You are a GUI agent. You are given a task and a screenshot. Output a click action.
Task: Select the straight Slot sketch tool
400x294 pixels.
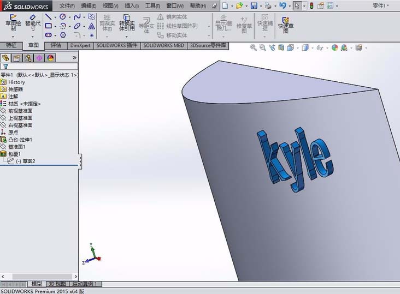[48, 35]
